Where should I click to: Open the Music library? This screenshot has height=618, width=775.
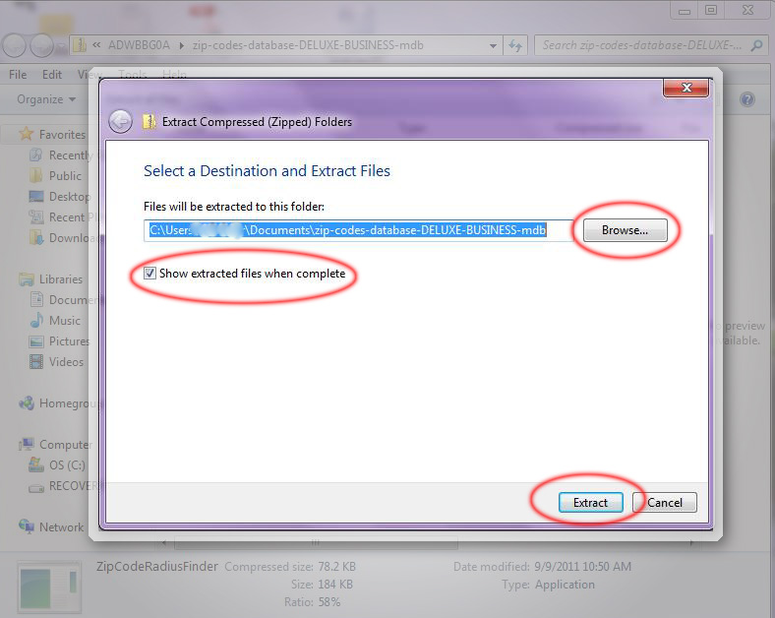click(64, 321)
